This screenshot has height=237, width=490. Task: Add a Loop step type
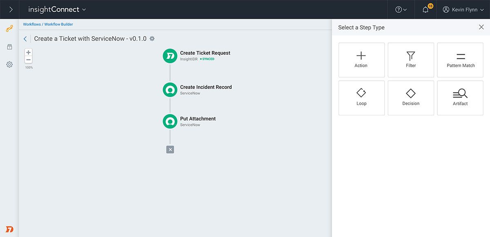(361, 98)
